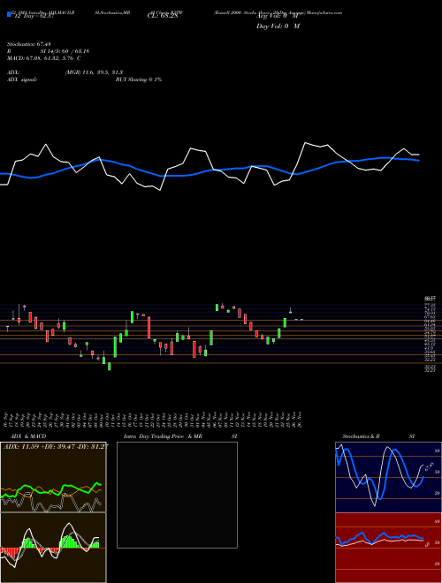
Task: Open the empty intraday price chart panel
Action: [177, 495]
